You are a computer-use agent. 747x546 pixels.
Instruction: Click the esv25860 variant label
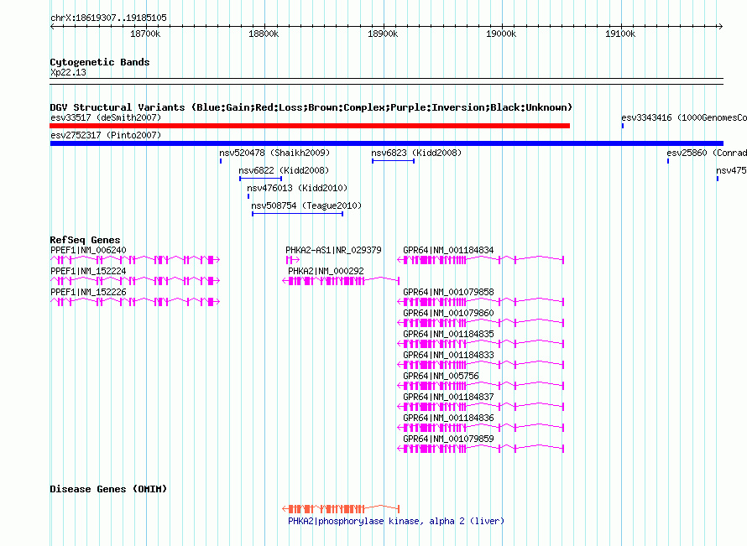pyautogui.click(x=707, y=153)
